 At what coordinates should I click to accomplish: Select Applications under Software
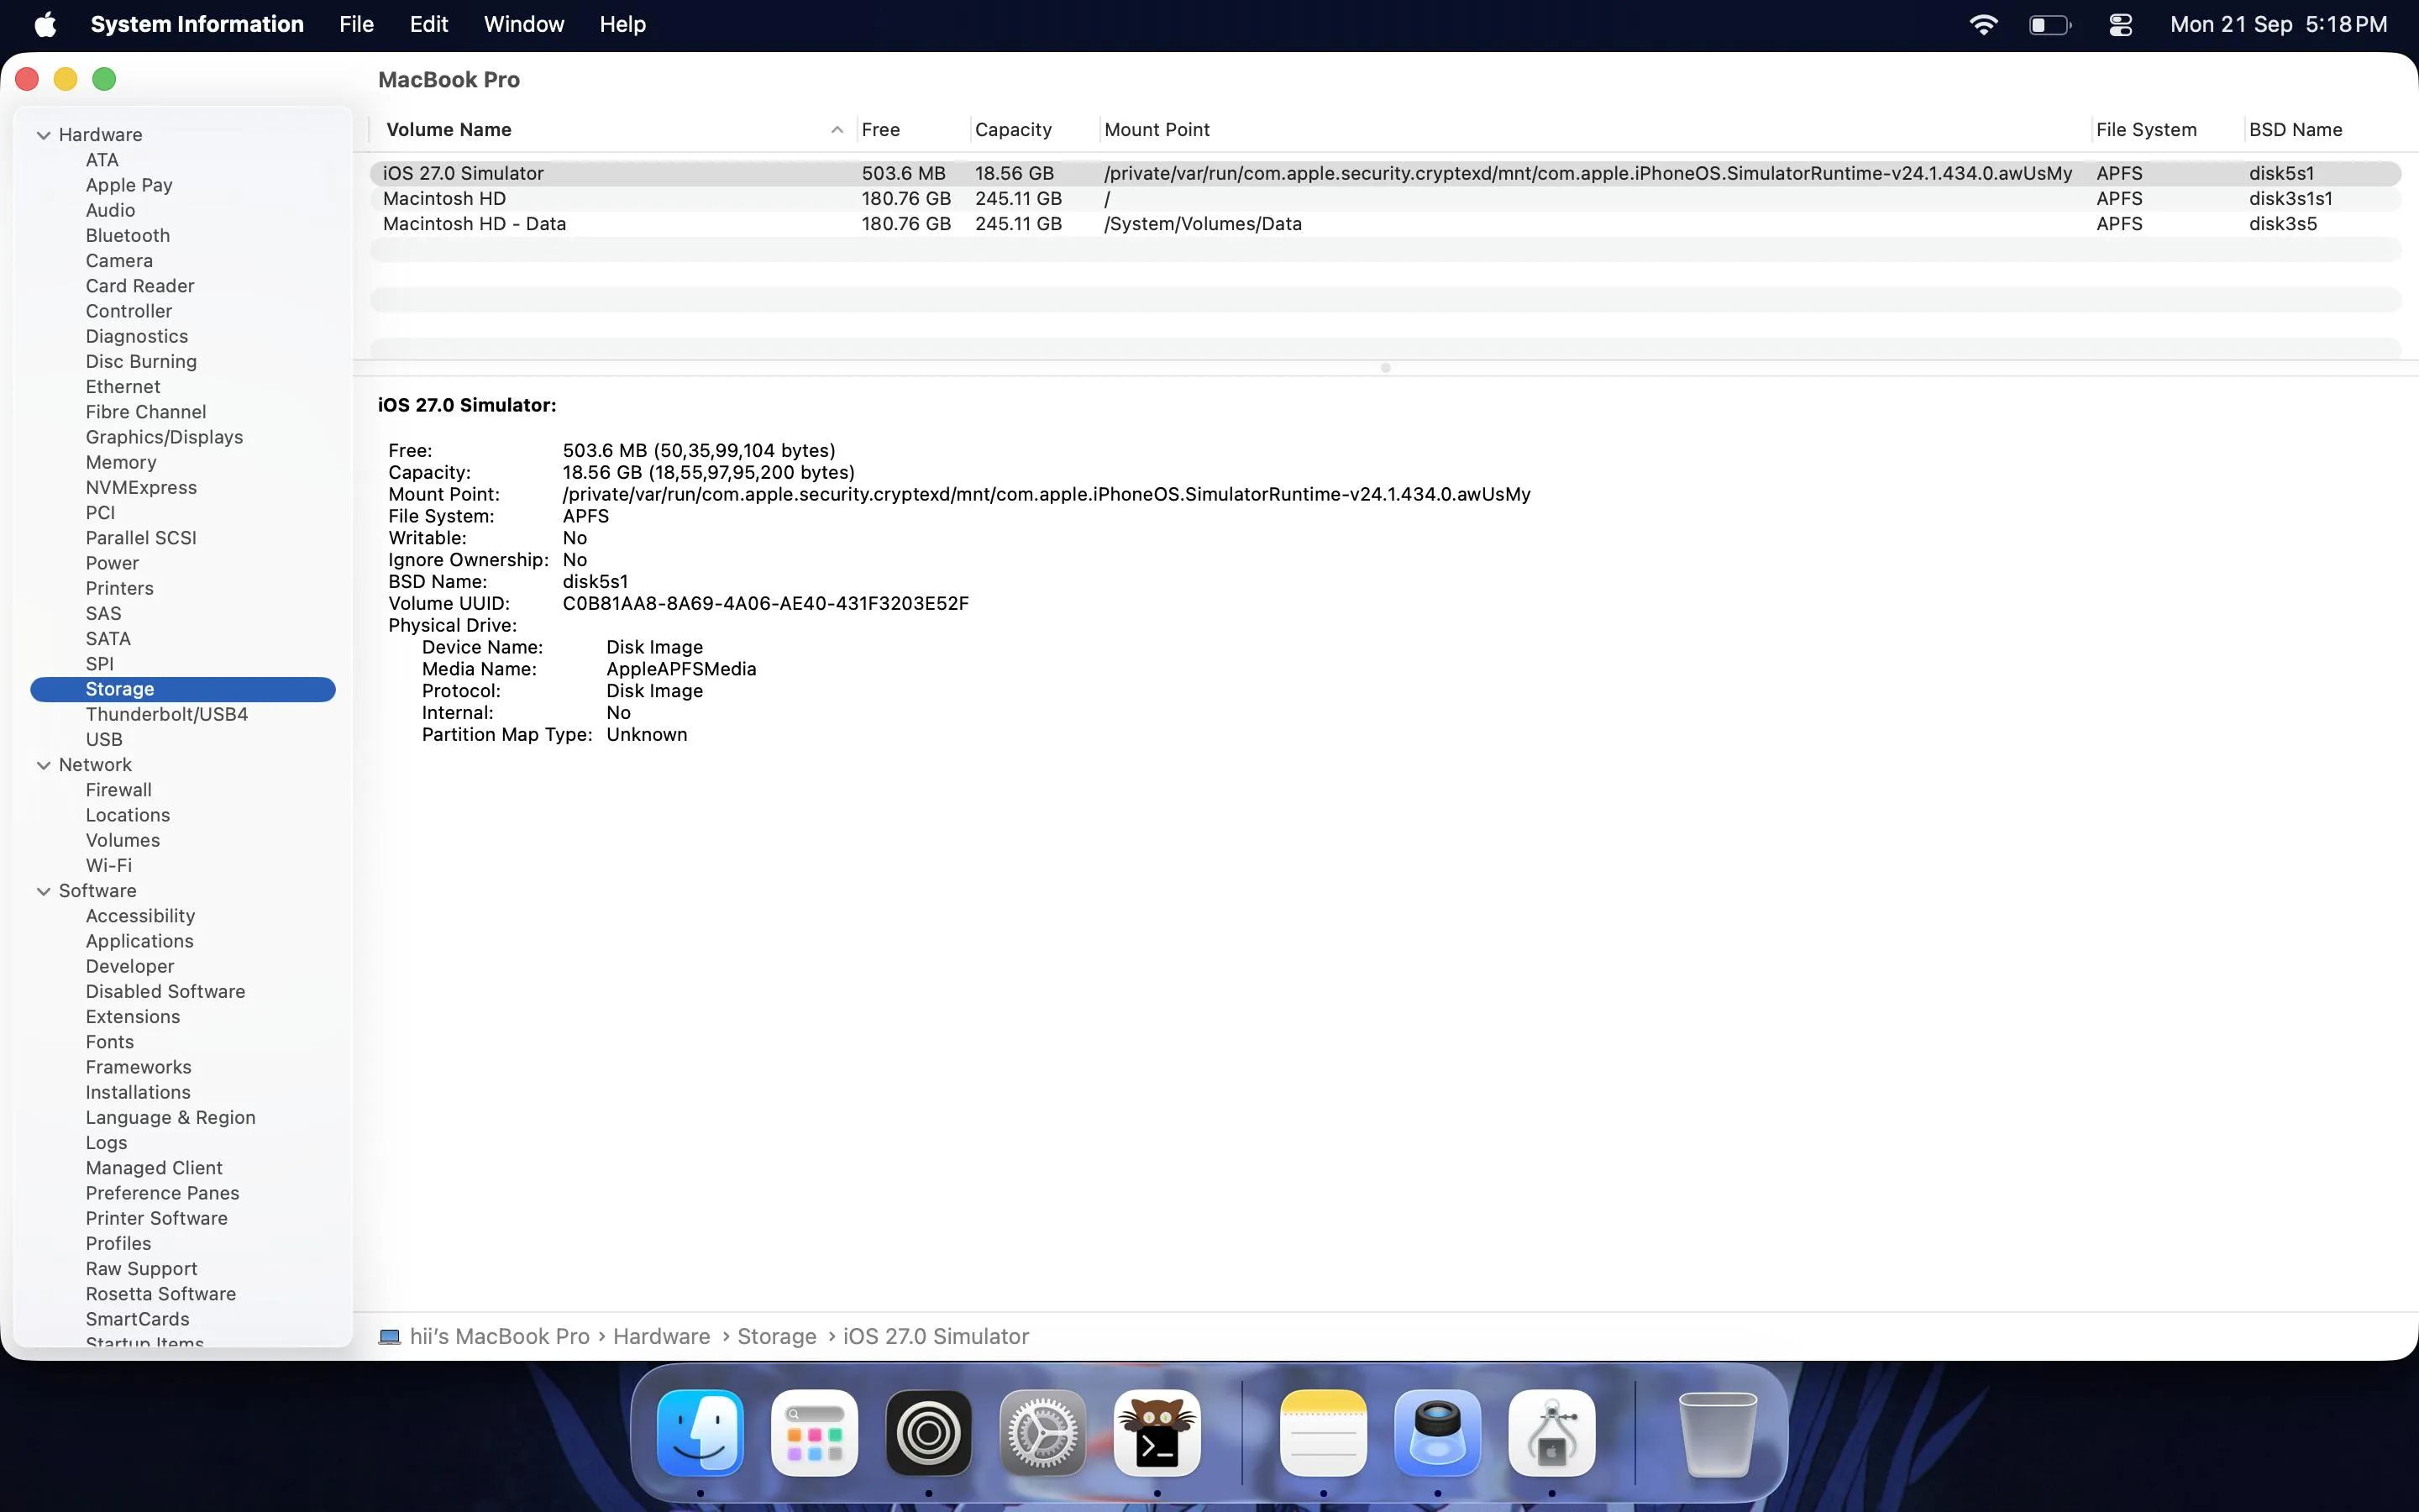click(140, 941)
